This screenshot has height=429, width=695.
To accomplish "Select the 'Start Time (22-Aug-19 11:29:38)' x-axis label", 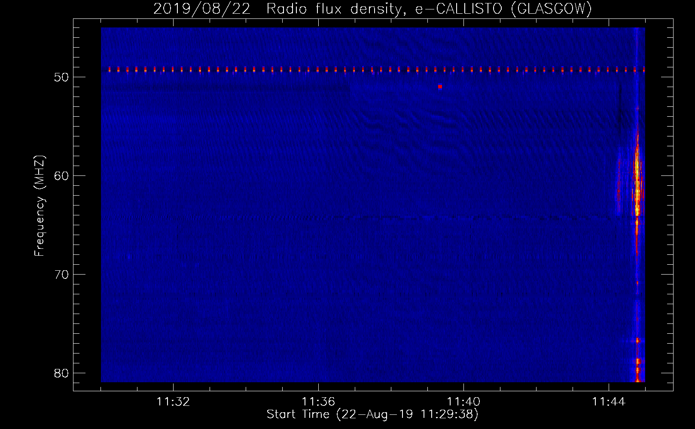I will tap(372, 414).
